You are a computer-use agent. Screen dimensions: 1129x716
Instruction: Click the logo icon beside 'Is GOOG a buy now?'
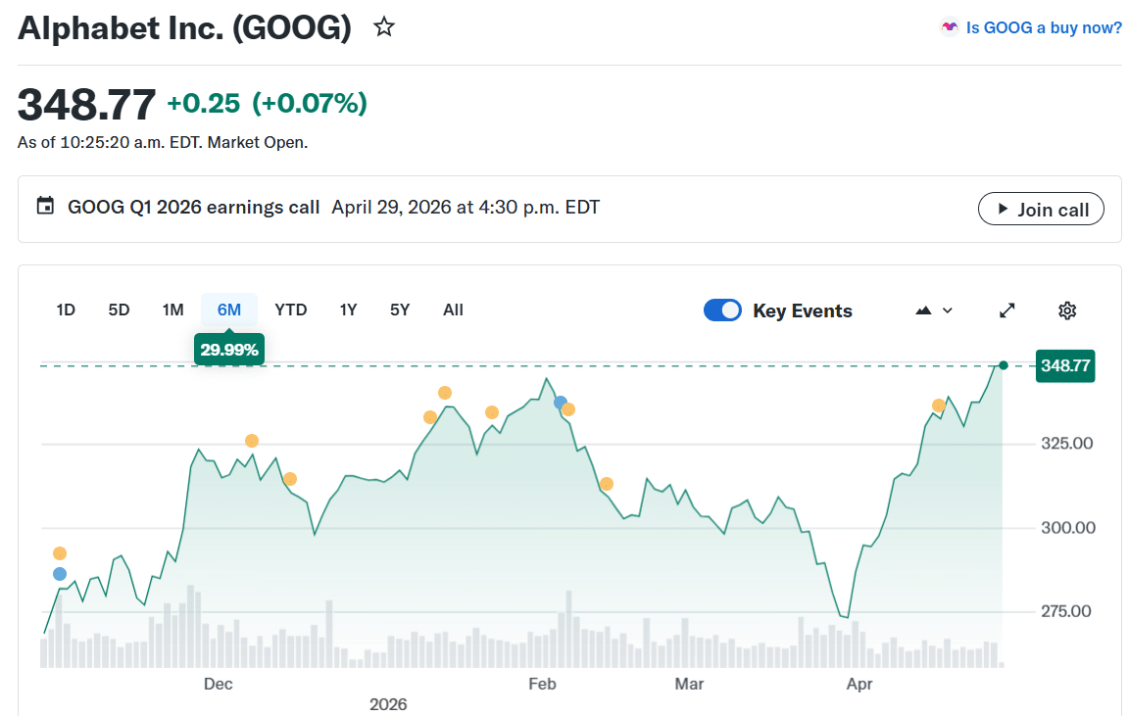950,27
